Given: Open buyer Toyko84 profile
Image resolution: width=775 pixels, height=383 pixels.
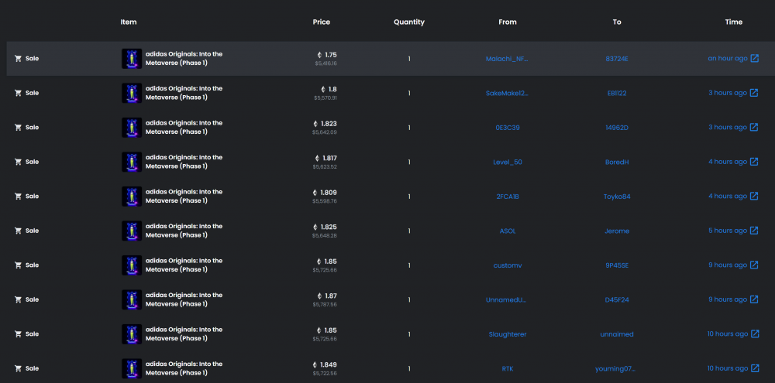Looking at the screenshot, I should tap(617, 197).
